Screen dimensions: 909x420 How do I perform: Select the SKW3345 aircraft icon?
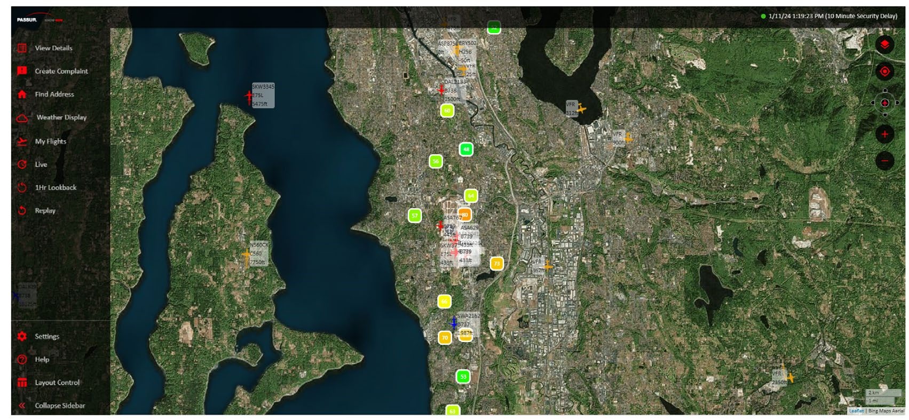pyautogui.click(x=249, y=97)
